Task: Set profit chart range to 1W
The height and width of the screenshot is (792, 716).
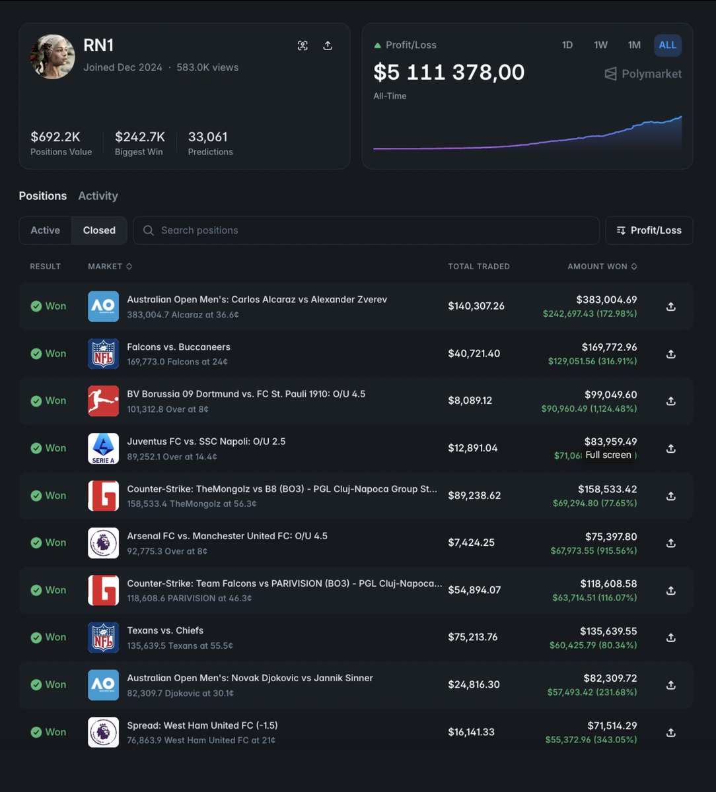Action: (x=600, y=45)
